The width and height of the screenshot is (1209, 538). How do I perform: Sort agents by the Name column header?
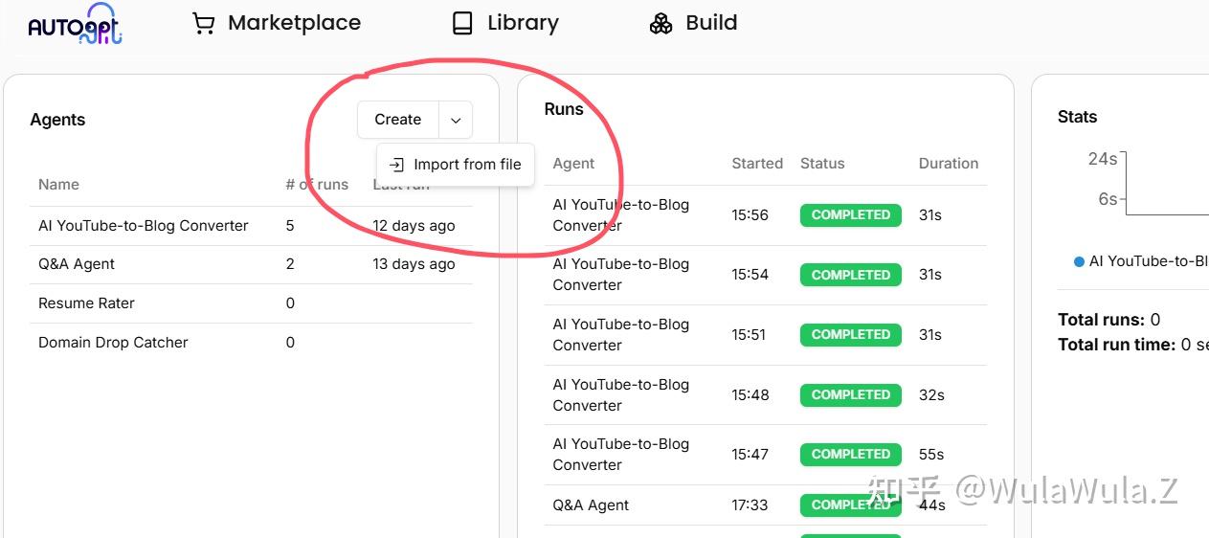pos(58,185)
